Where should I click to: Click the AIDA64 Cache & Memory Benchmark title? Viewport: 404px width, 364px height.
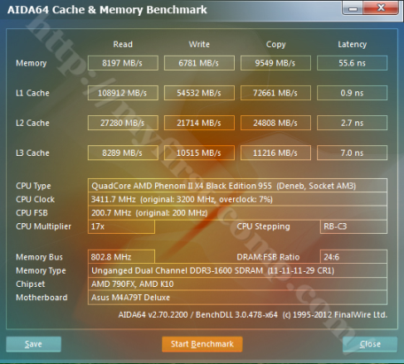coord(107,10)
